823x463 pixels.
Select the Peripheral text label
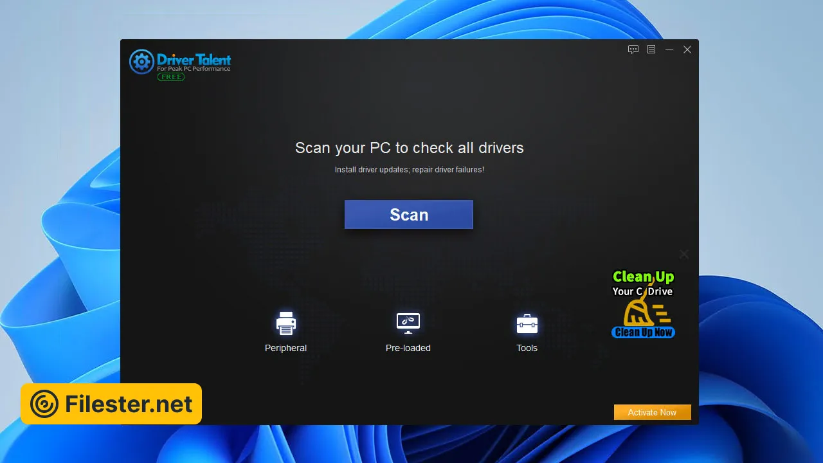[285, 348]
